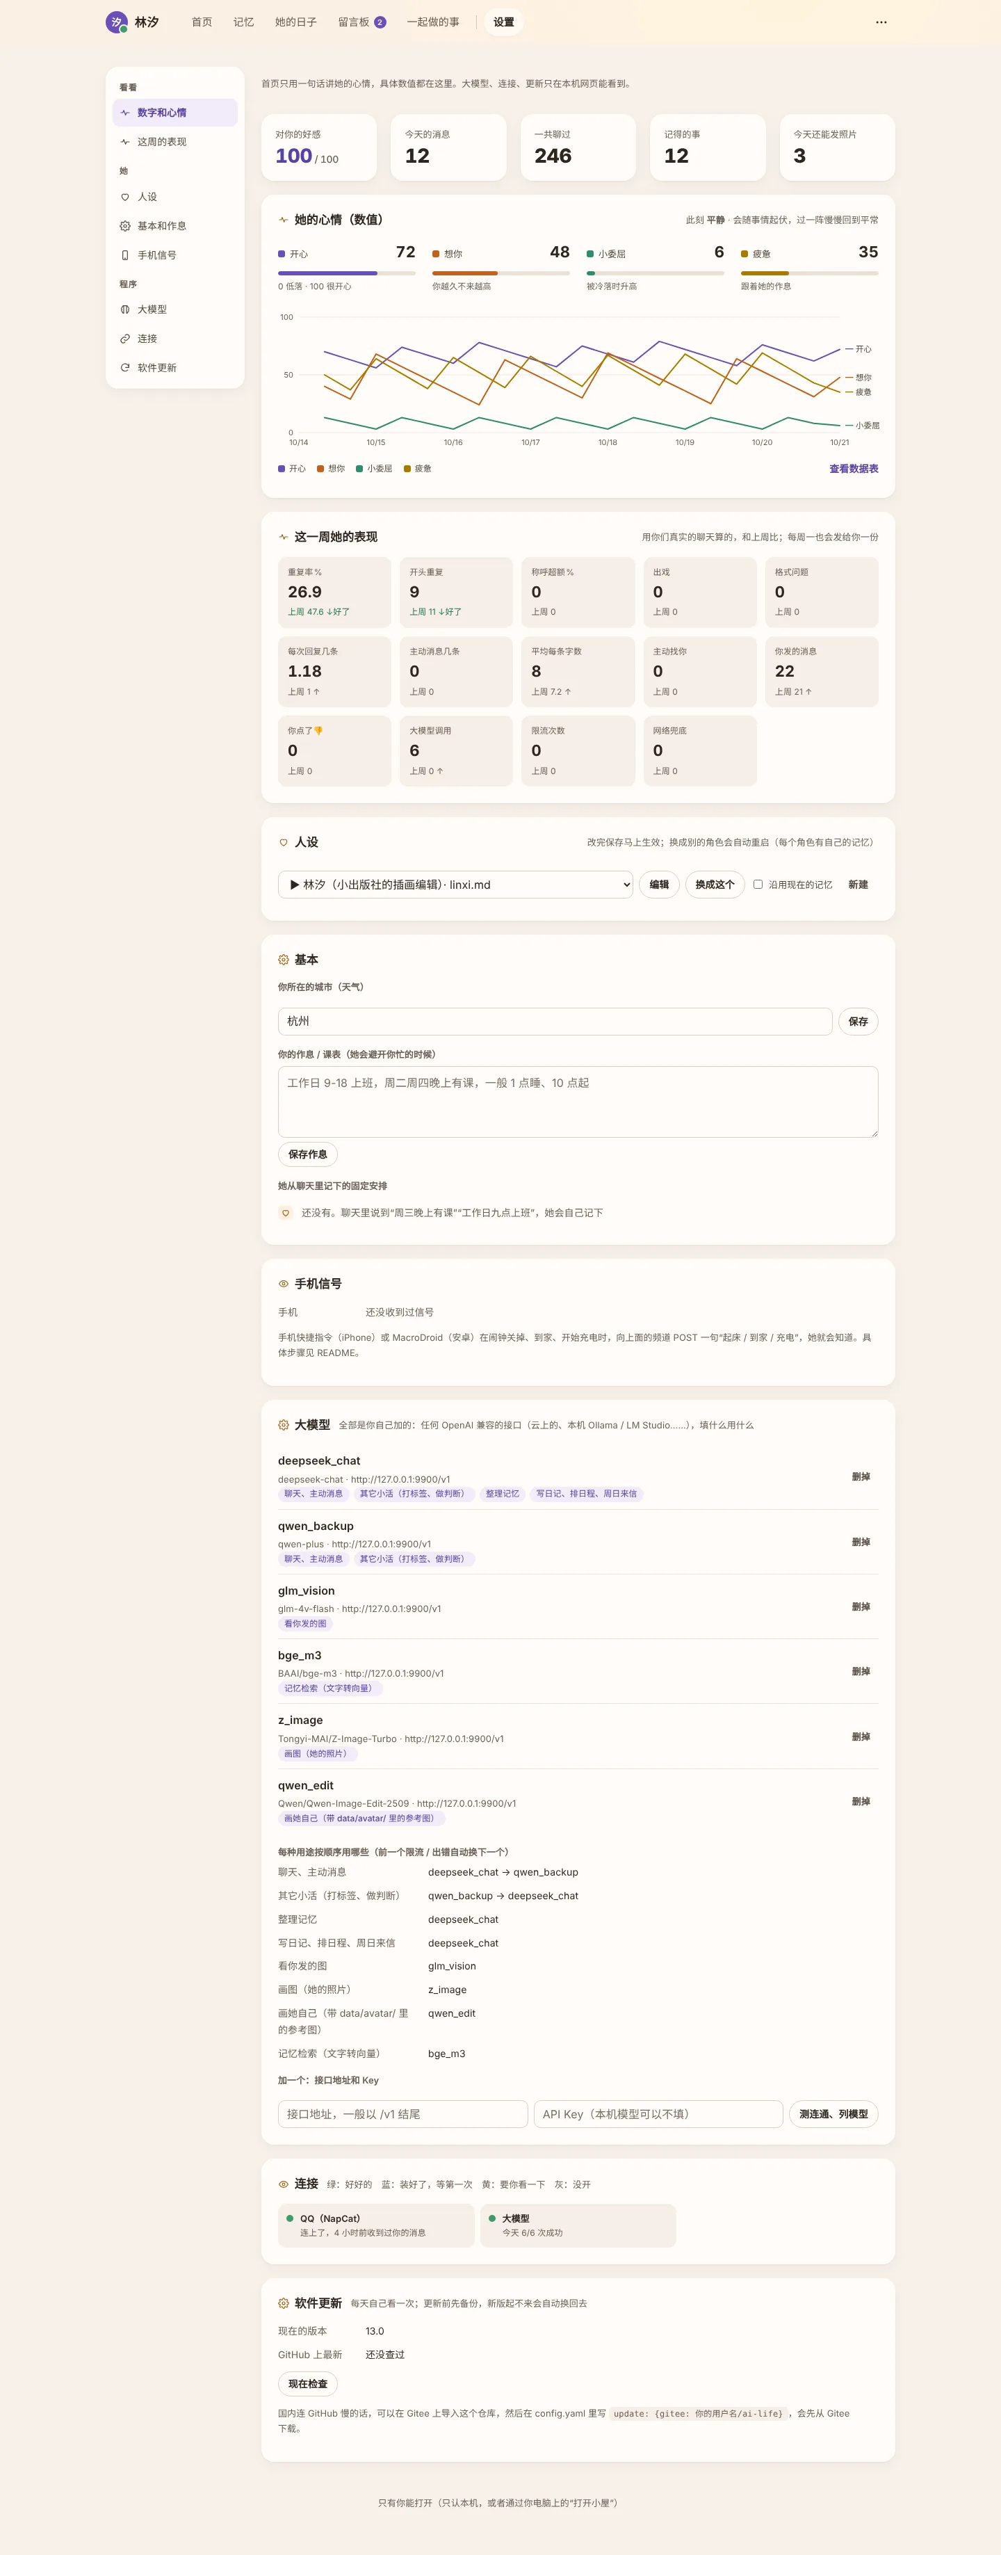Click the 开心 mood progress bar

pyautogui.click(x=347, y=273)
